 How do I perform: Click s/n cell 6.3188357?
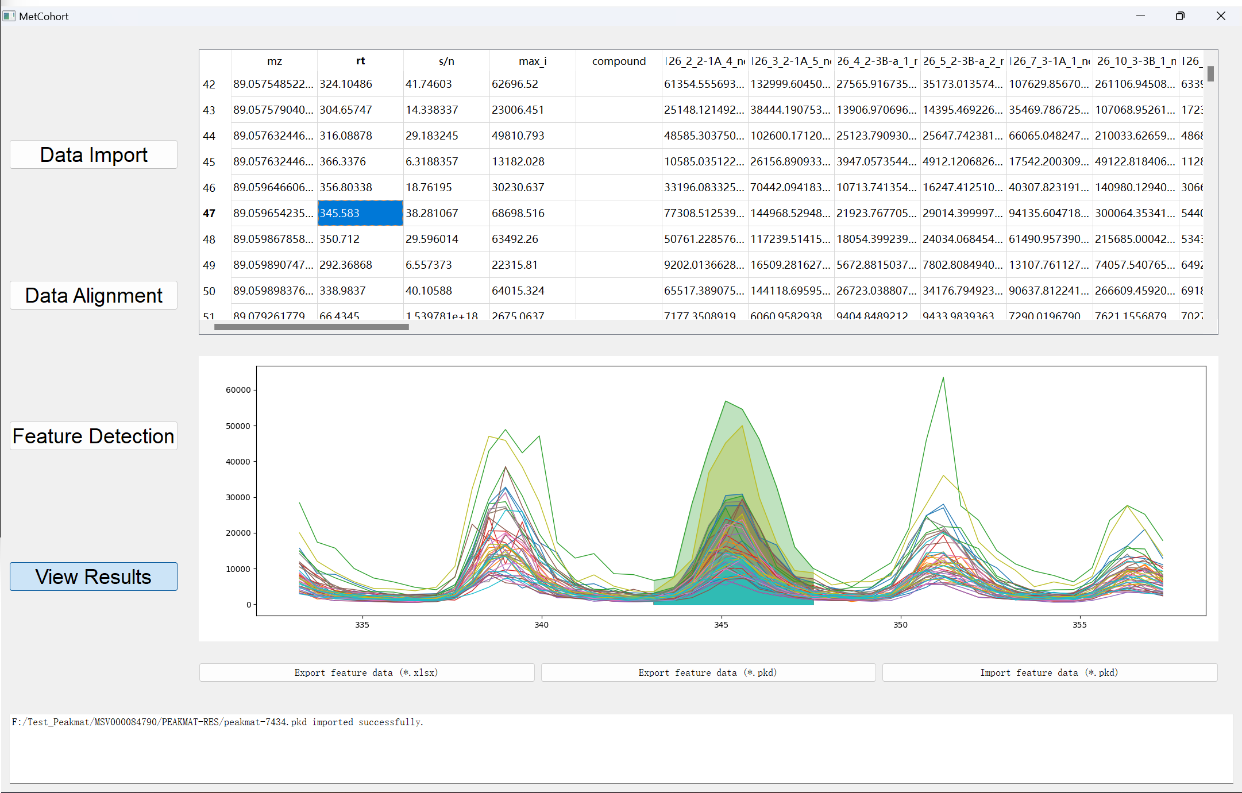click(446, 161)
